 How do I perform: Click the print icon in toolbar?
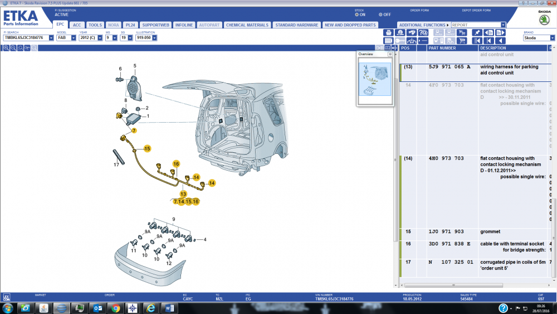pyautogui.click(x=389, y=32)
